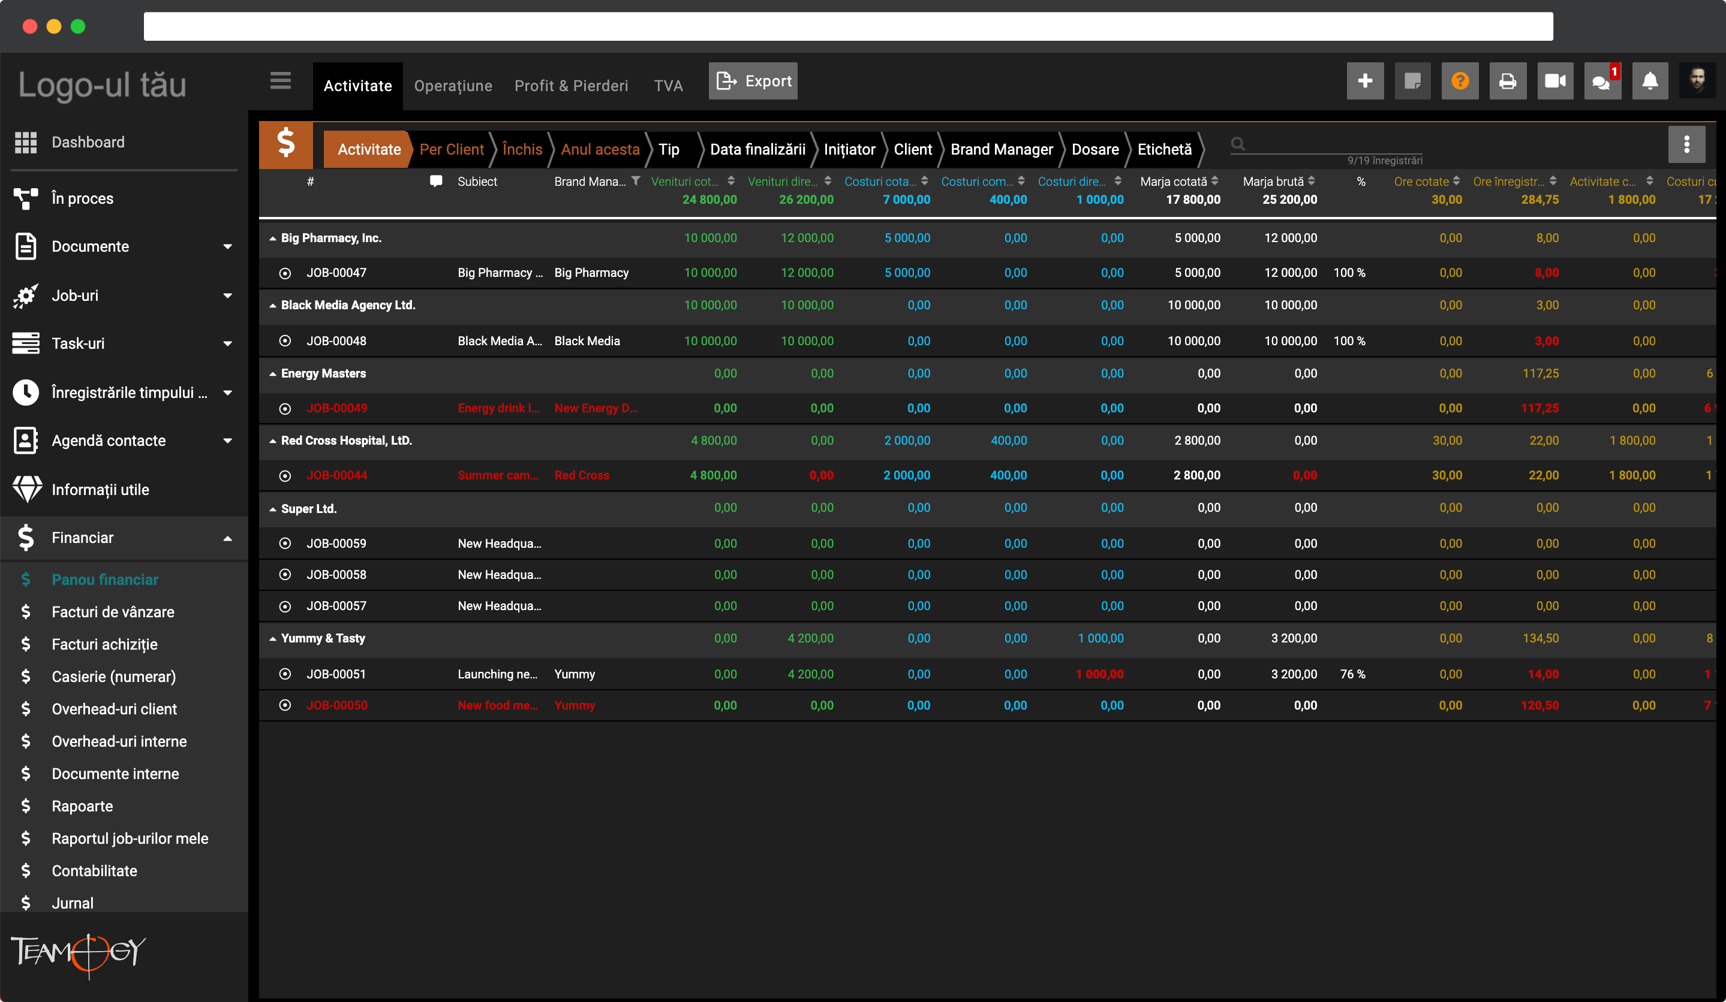Collapse the Red Cross Hospital group
Screen dimensions: 1726x1002
[x=273, y=442]
